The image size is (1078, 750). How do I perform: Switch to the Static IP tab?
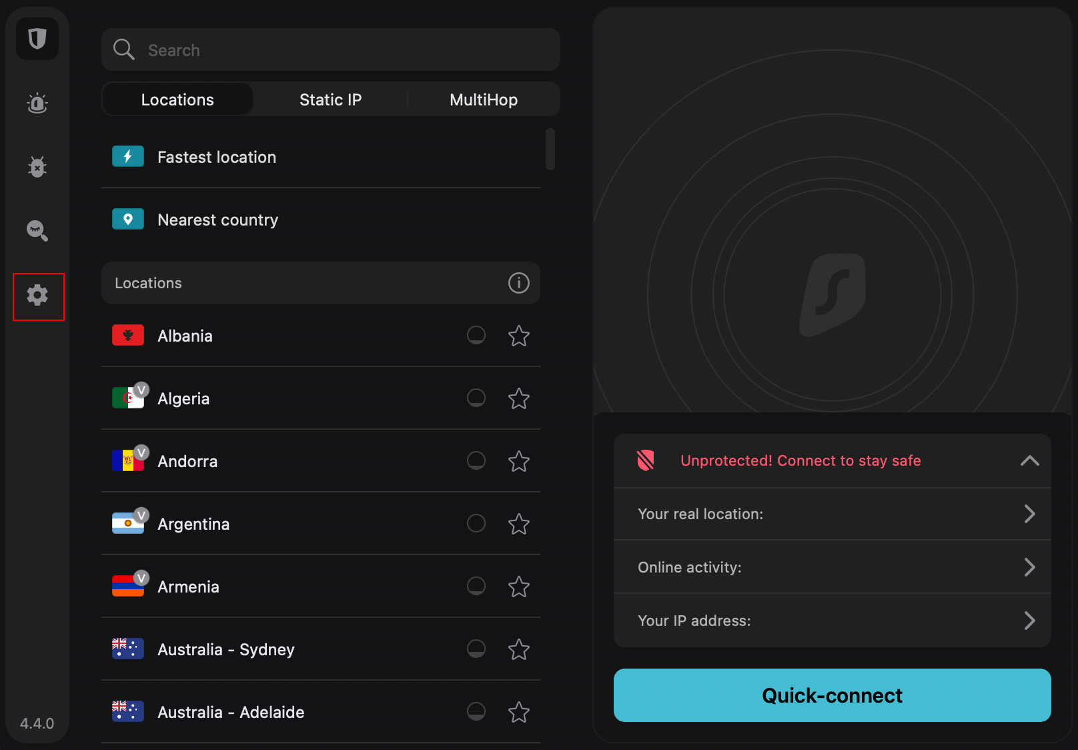330,99
